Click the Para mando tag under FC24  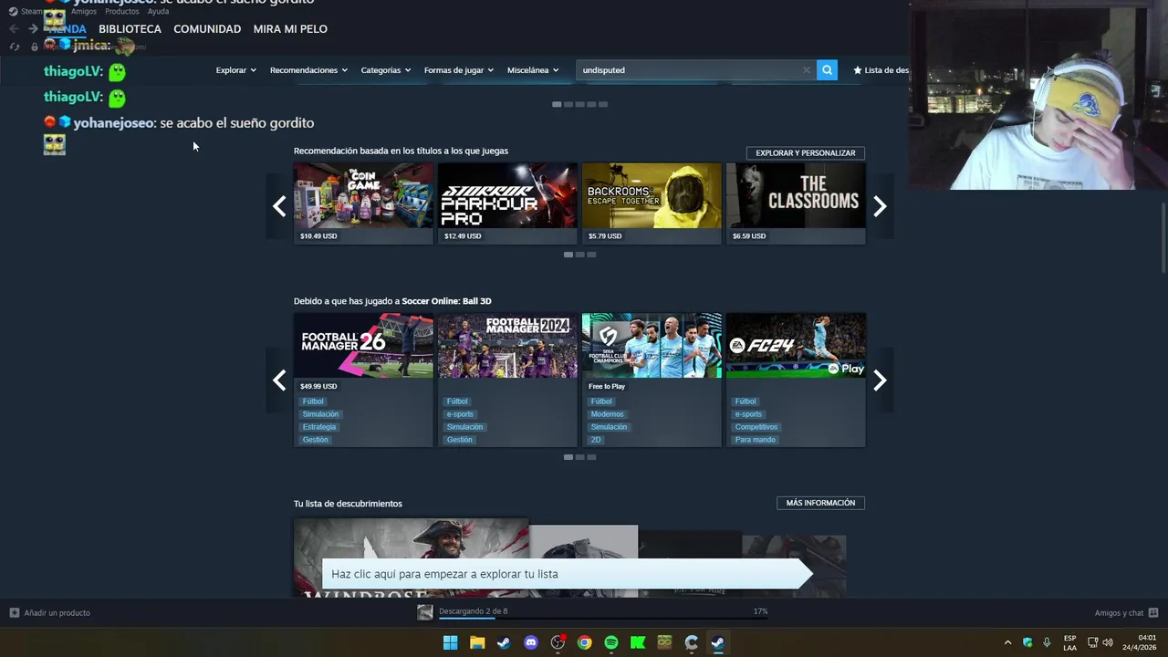coord(756,440)
